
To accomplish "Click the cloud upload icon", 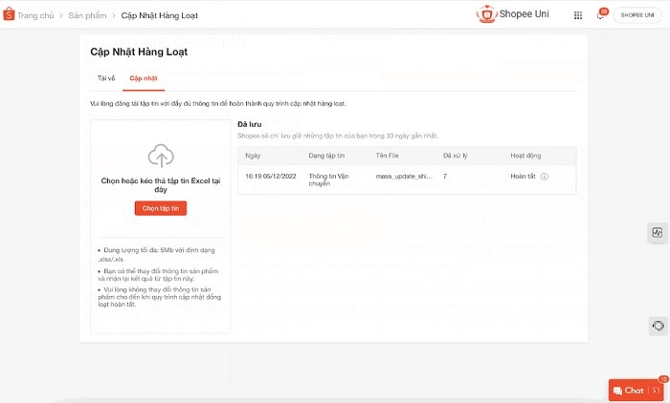I will (161, 156).
